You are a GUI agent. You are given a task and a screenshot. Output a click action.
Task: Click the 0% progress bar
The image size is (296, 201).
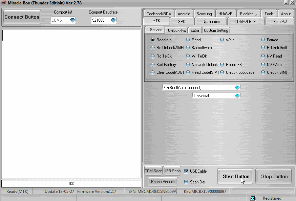(71, 184)
